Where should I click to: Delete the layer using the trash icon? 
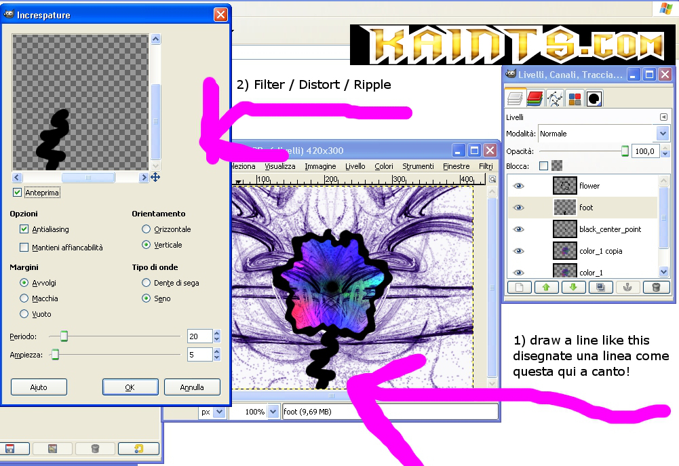coord(656,287)
